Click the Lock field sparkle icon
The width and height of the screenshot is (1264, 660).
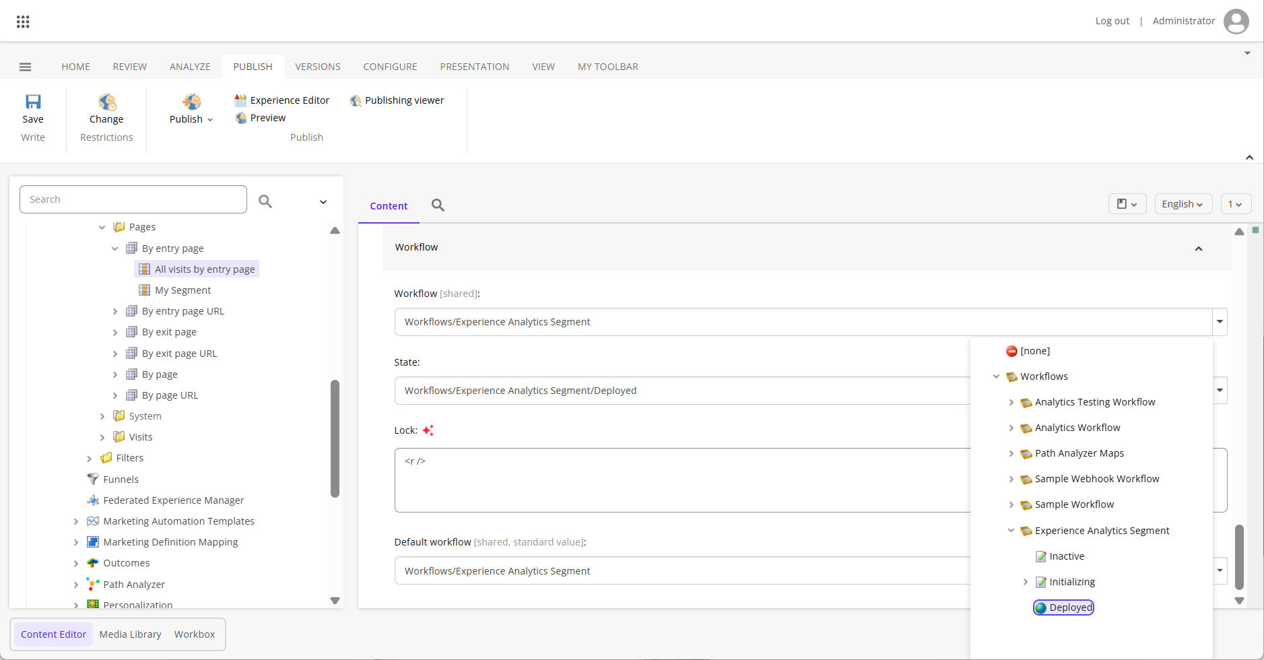[x=428, y=430]
